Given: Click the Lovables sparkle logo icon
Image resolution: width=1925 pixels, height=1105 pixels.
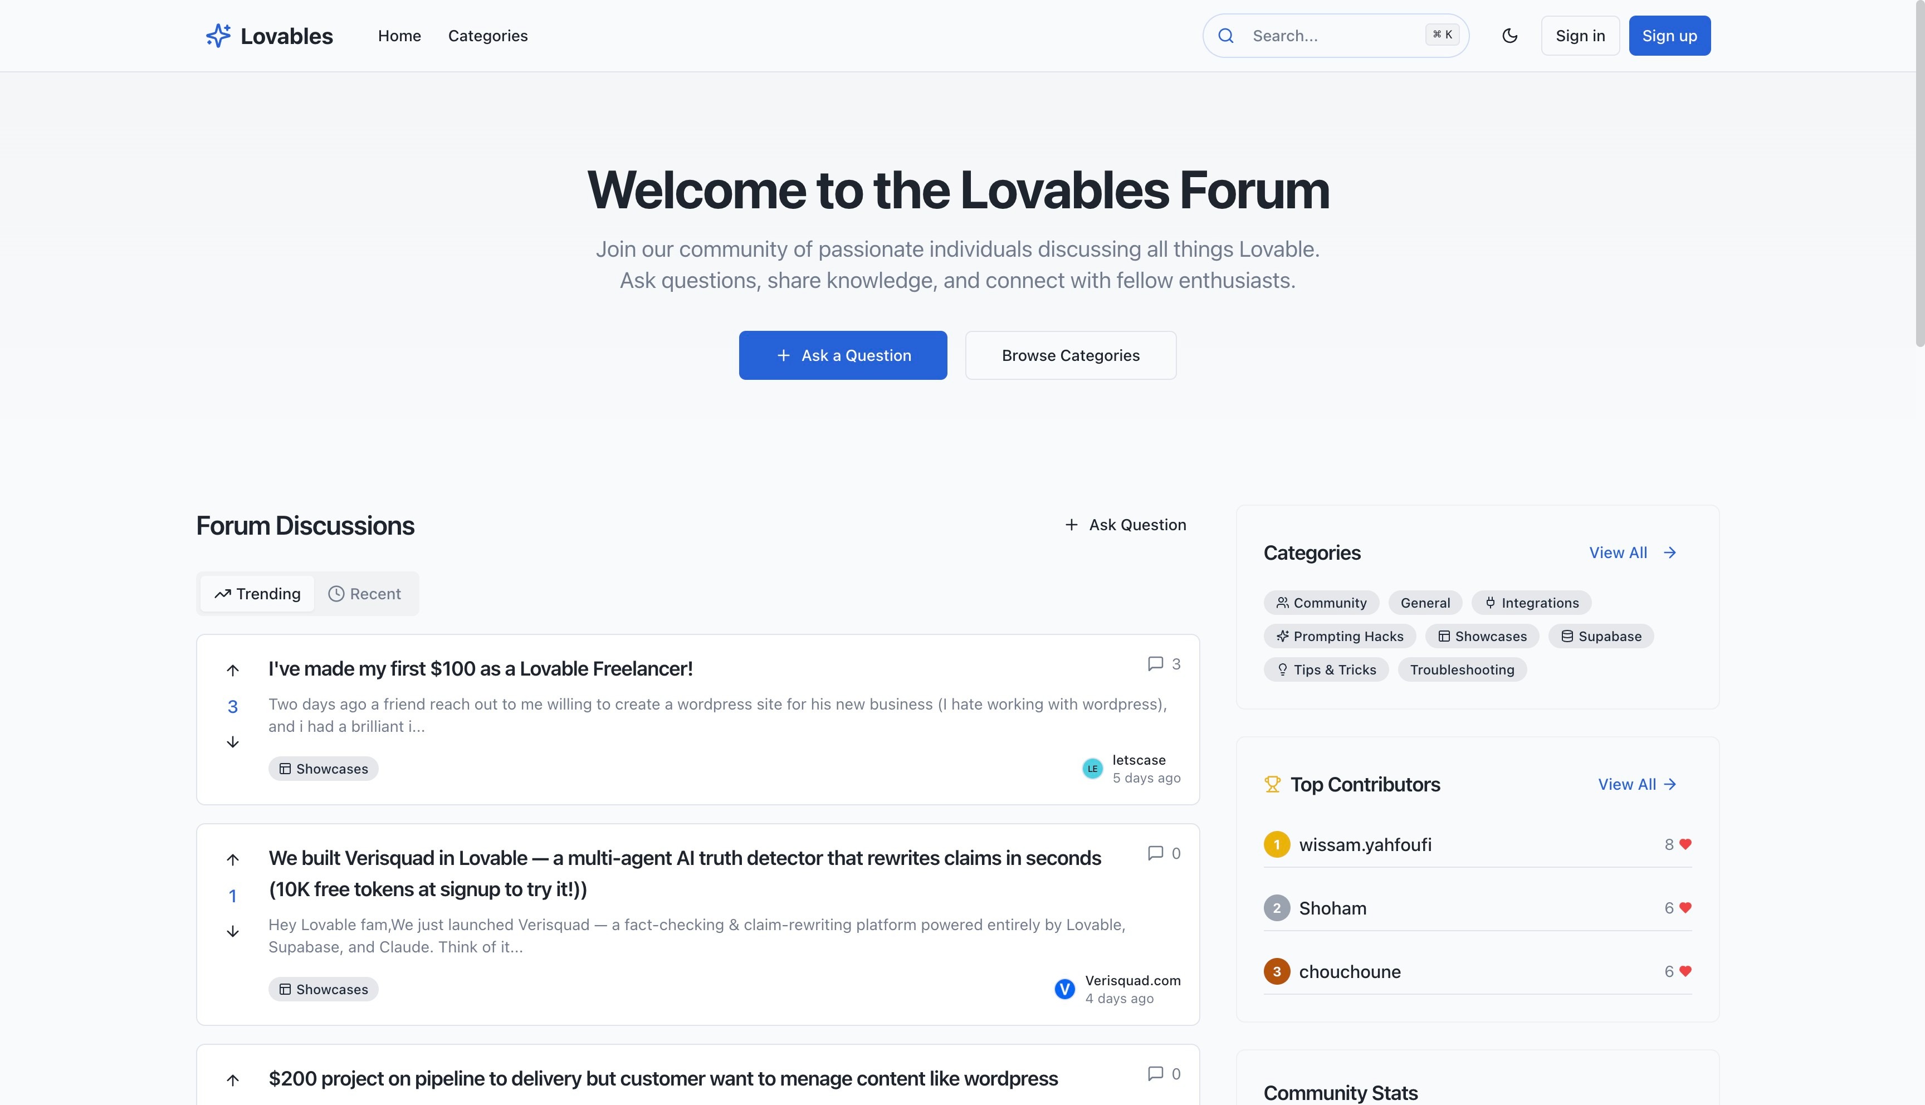Looking at the screenshot, I should [218, 36].
